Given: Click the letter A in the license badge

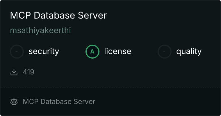Looking at the screenshot, I should pyautogui.click(x=92, y=52).
